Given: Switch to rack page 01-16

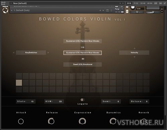Looking at the screenshot, I should 129,3.
